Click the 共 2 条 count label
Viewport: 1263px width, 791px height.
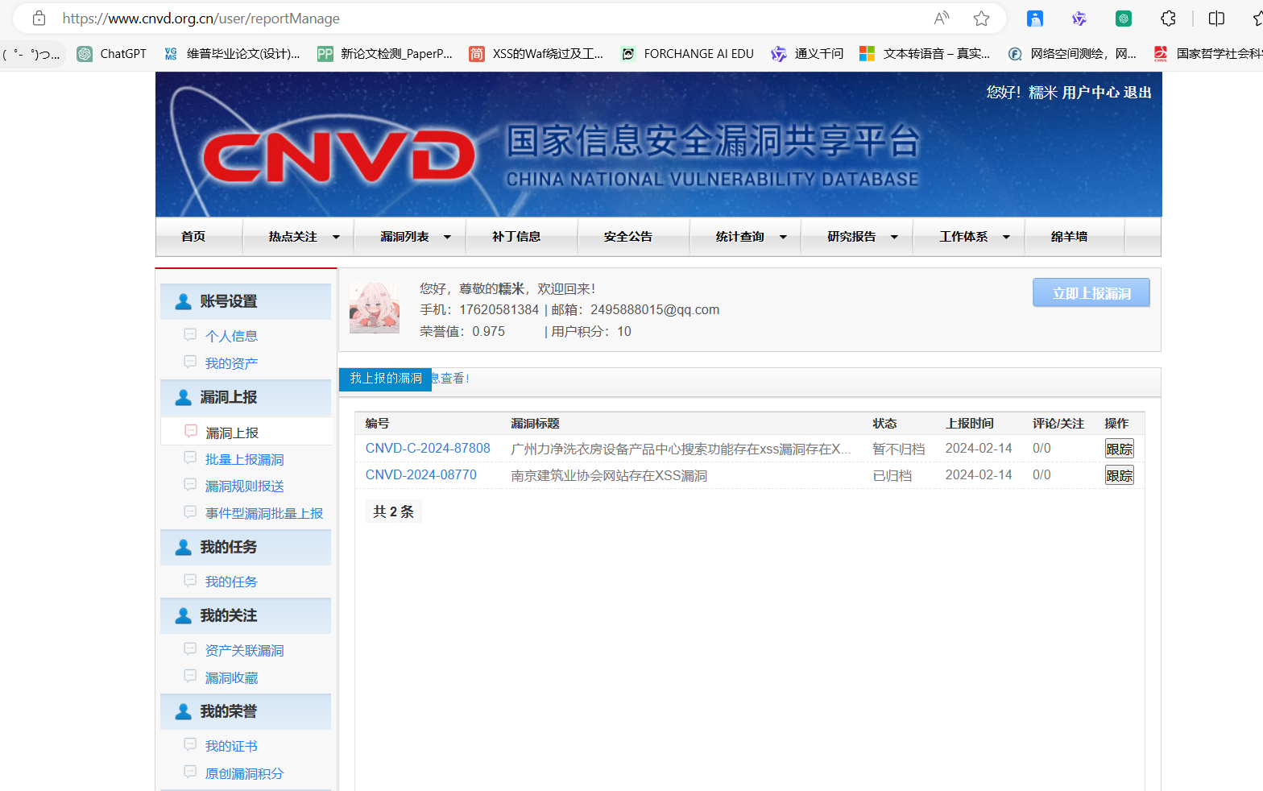(x=393, y=511)
